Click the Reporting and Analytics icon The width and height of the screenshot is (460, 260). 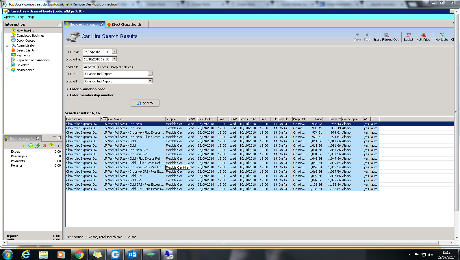[13, 60]
